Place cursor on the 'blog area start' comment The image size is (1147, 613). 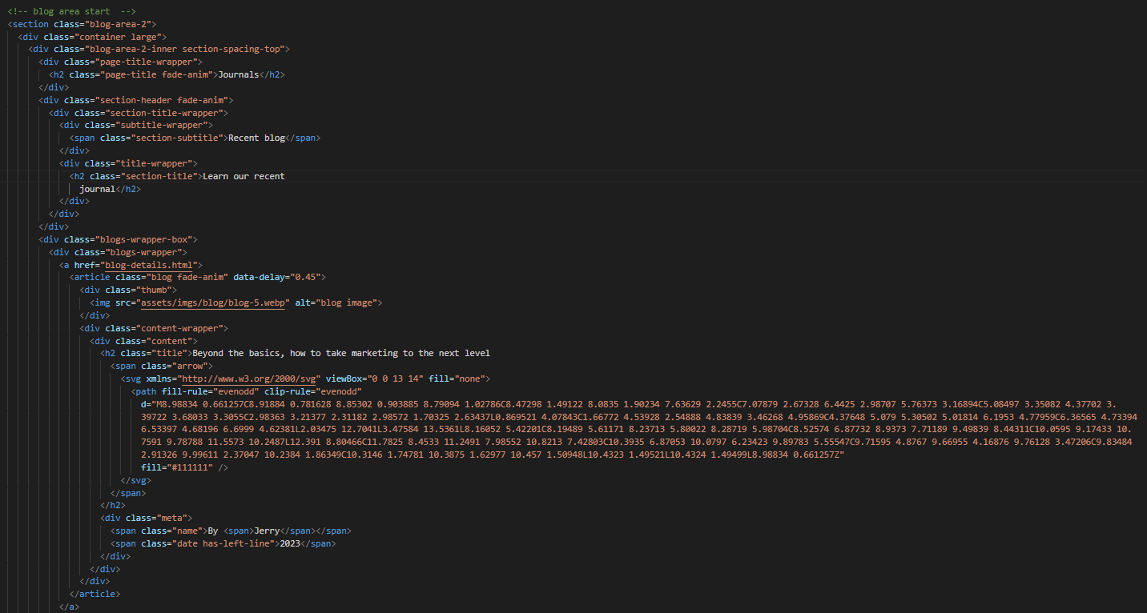coord(72,11)
